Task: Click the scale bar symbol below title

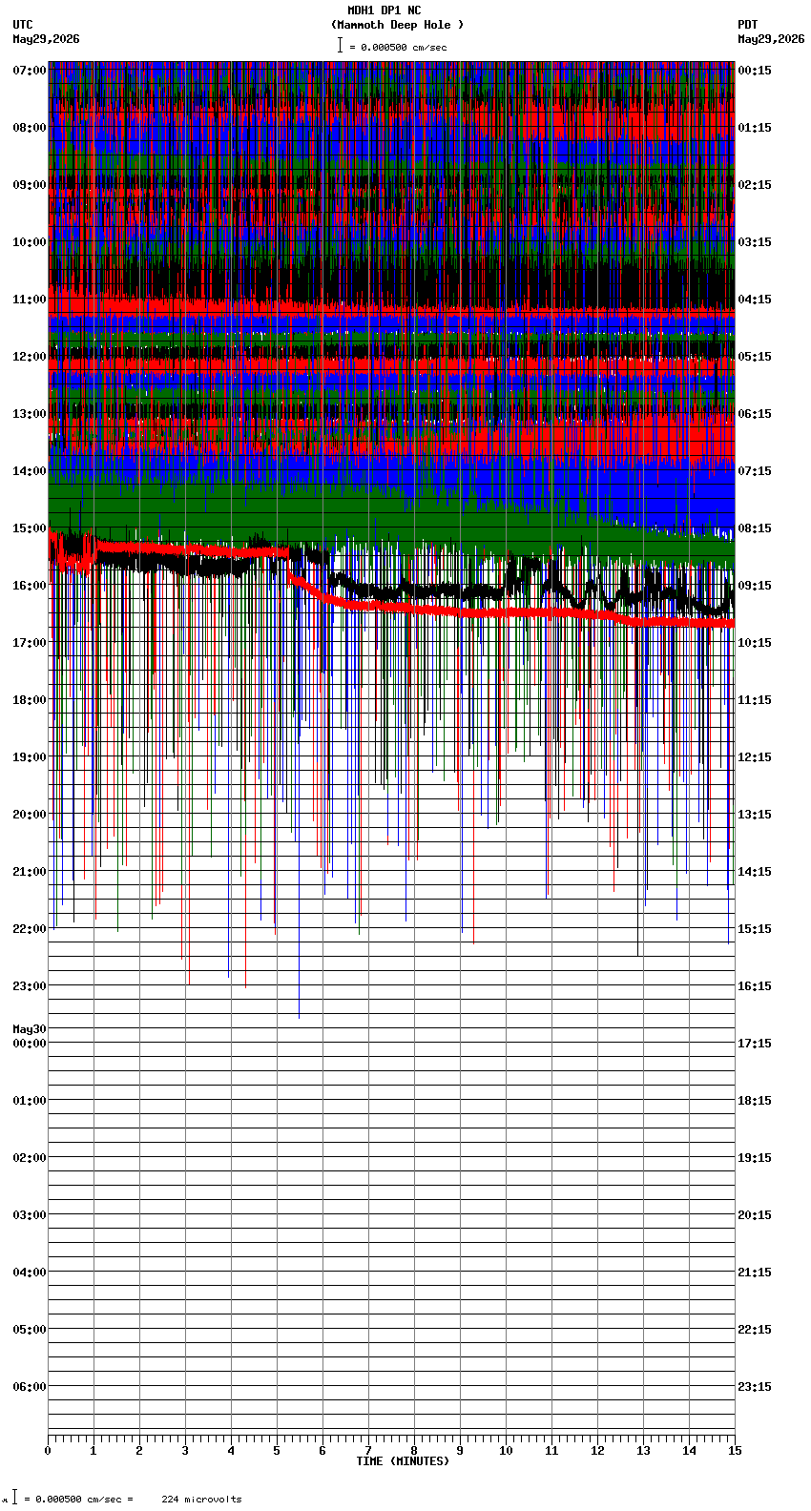Action: point(340,45)
